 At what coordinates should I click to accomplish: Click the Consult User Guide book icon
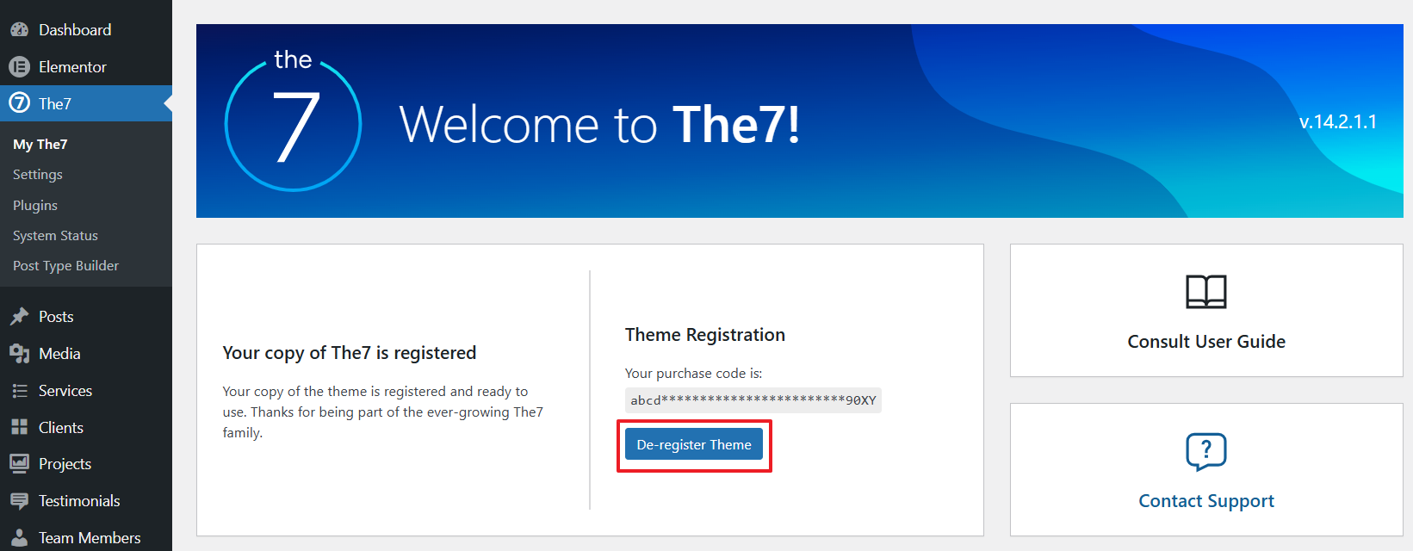point(1205,292)
